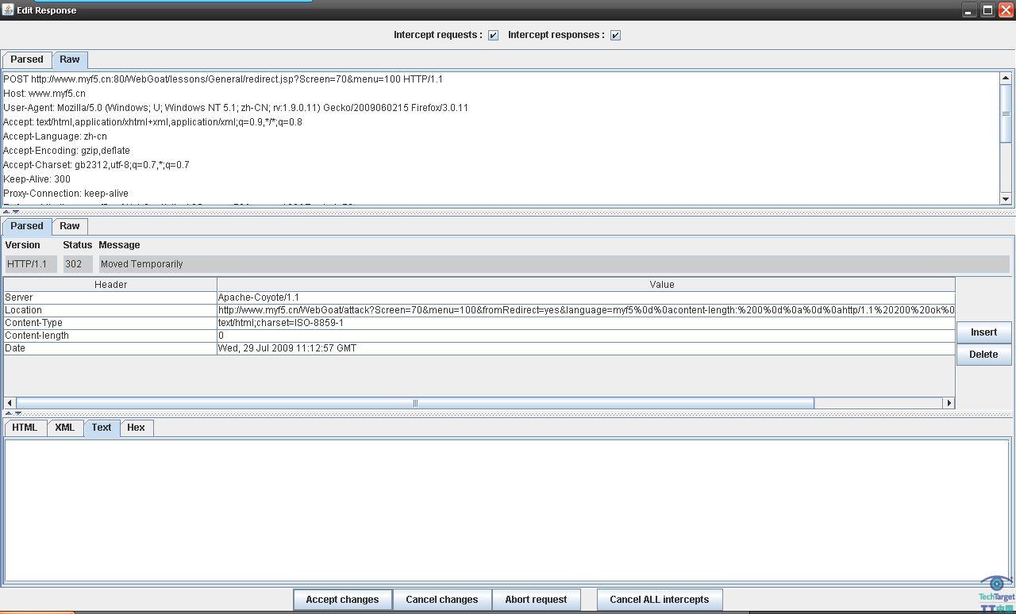The width and height of the screenshot is (1016, 614).
Task: Switch to the Hex body view tab
Action: [136, 428]
